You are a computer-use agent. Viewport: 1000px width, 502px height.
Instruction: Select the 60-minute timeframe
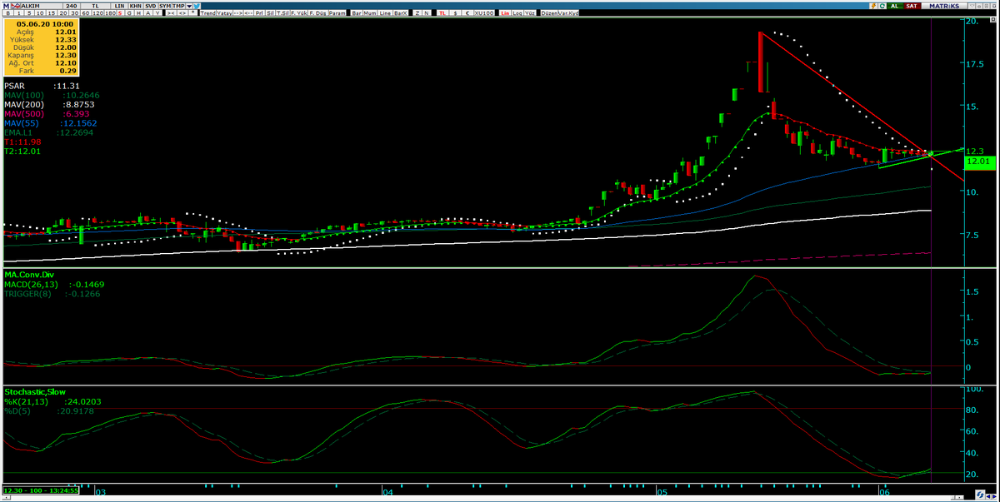[x=85, y=13]
